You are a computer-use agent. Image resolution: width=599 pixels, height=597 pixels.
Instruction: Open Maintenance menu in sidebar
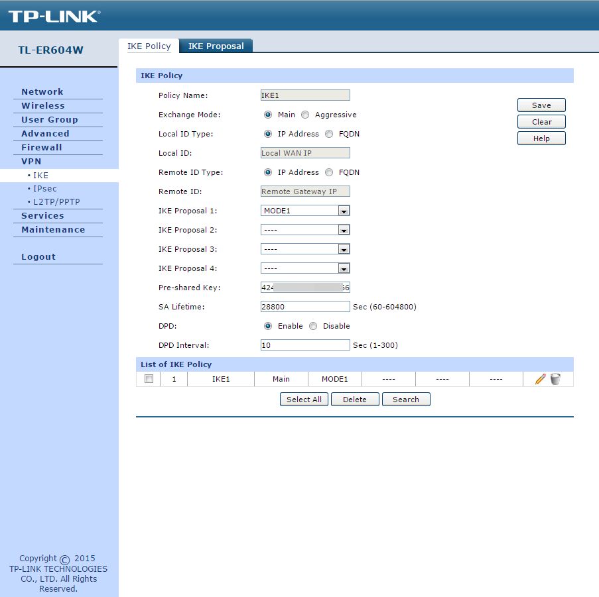pos(53,230)
